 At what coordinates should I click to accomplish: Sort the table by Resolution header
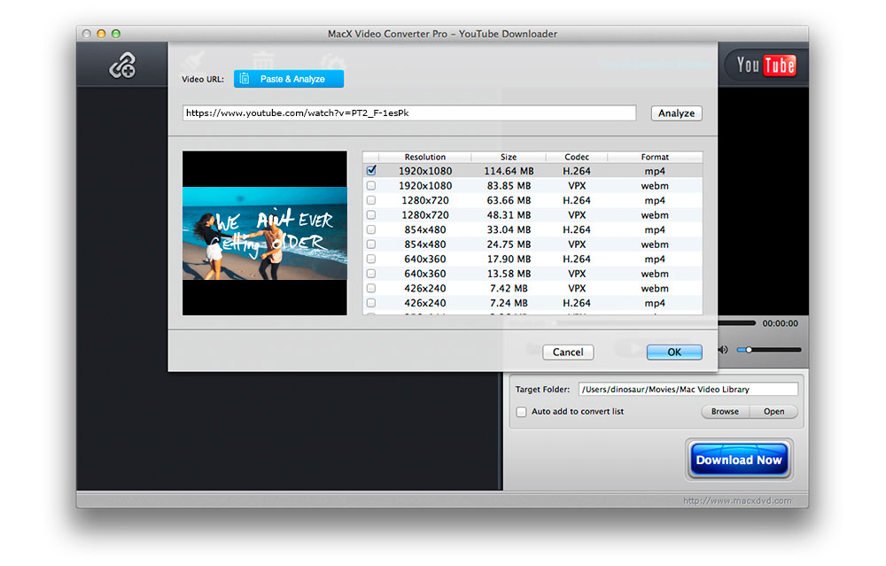click(x=425, y=157)
